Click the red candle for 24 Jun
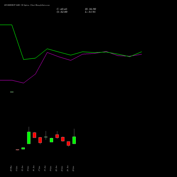This screenshot has width=177, height=177. pos(68,143)
